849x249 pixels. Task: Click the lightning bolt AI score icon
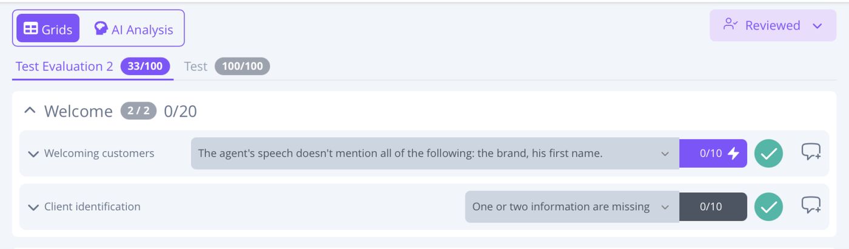(x=733, y=154)
